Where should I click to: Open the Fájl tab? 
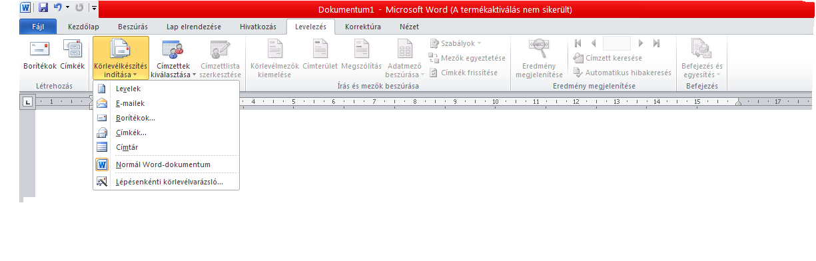pos(39,27)
